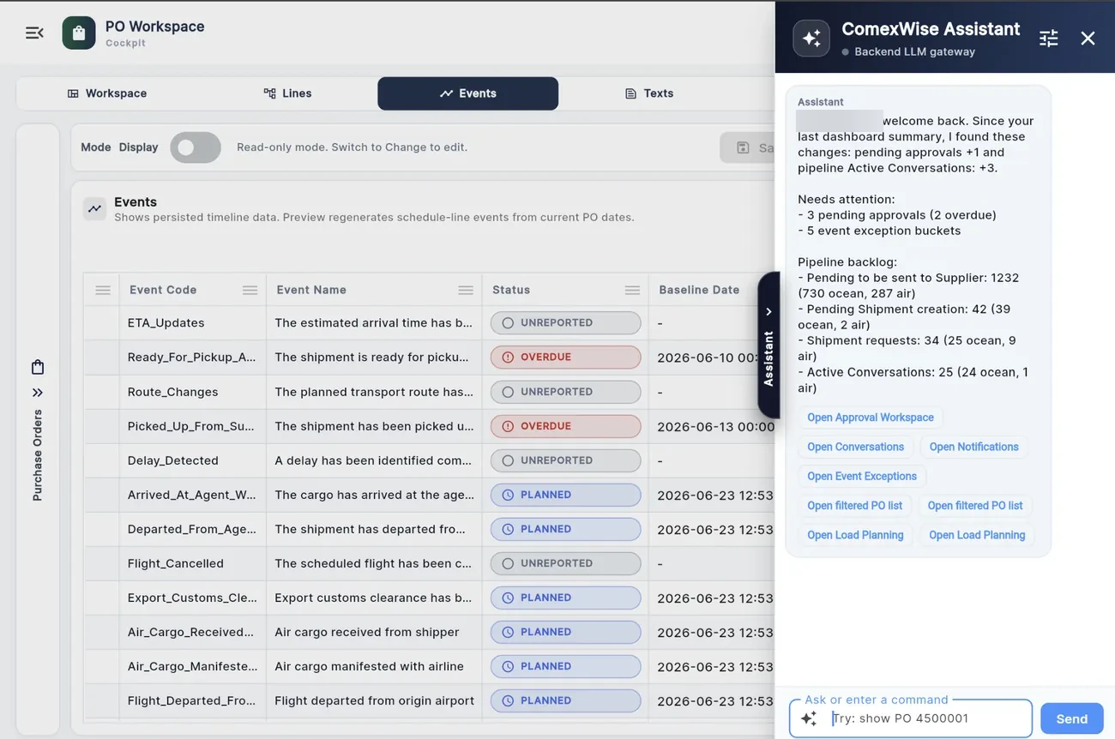Focus the Ask or enter a command field
Screen dimensions: 1115x739
click(x=910, y=718)
